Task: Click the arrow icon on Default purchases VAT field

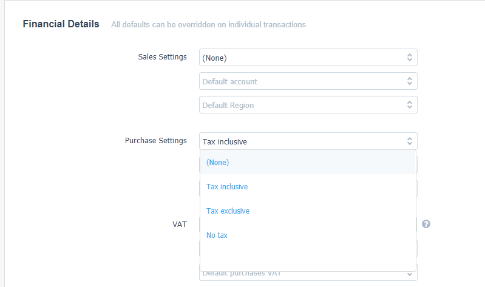Action: 410,274
